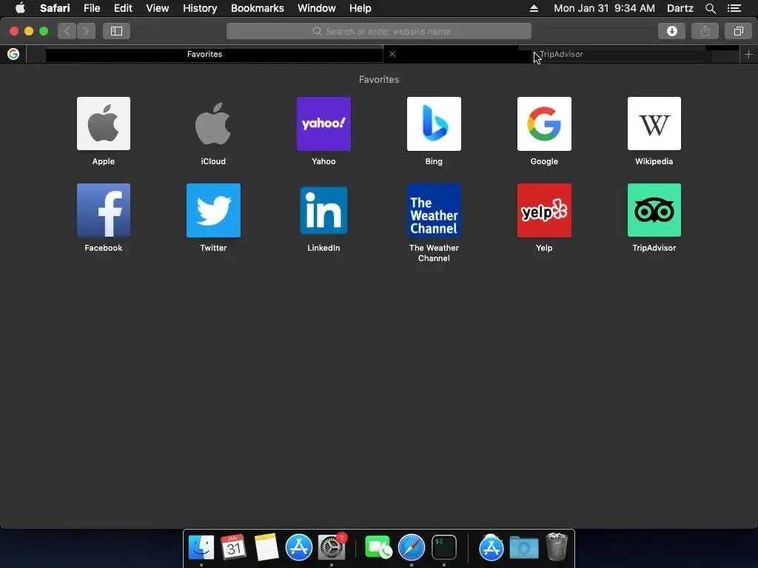Open the LinkedIn favorite tile
Screen dimensions: 758x568
coord(323,210)
